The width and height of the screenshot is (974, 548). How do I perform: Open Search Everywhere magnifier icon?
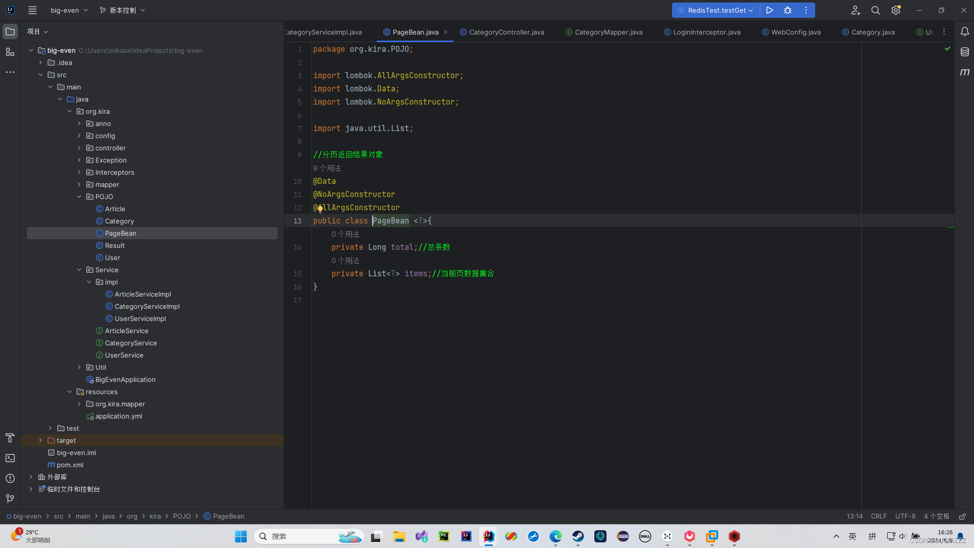876,10
